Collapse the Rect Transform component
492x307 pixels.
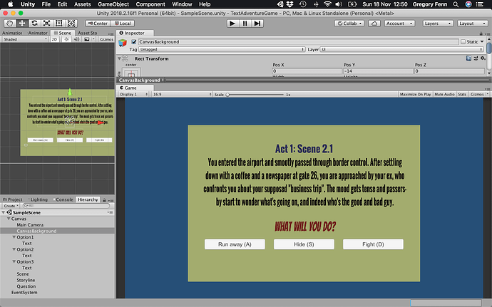119,58
